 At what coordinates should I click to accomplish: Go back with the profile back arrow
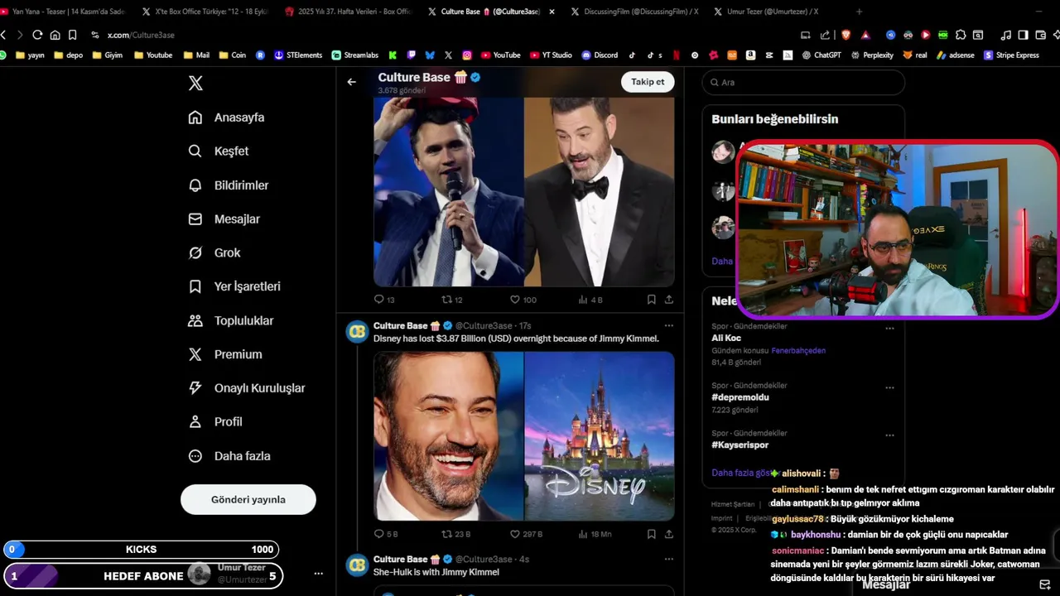352,82
